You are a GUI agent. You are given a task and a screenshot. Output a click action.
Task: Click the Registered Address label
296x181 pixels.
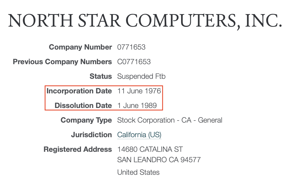coord(78,149)
